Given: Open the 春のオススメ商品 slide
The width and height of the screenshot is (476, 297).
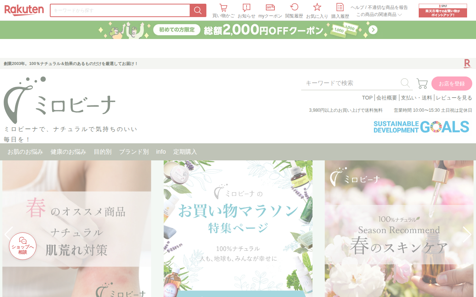Looking at the screenshot, I should (77, 229).
